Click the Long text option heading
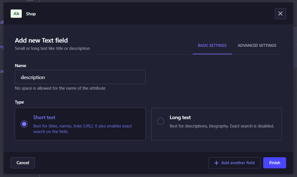 [180, 117]
